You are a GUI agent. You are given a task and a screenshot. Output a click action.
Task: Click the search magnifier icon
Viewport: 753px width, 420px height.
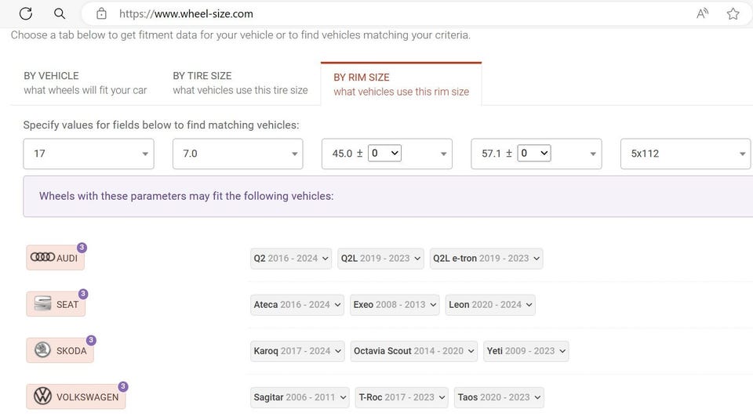tap(60, 13)
